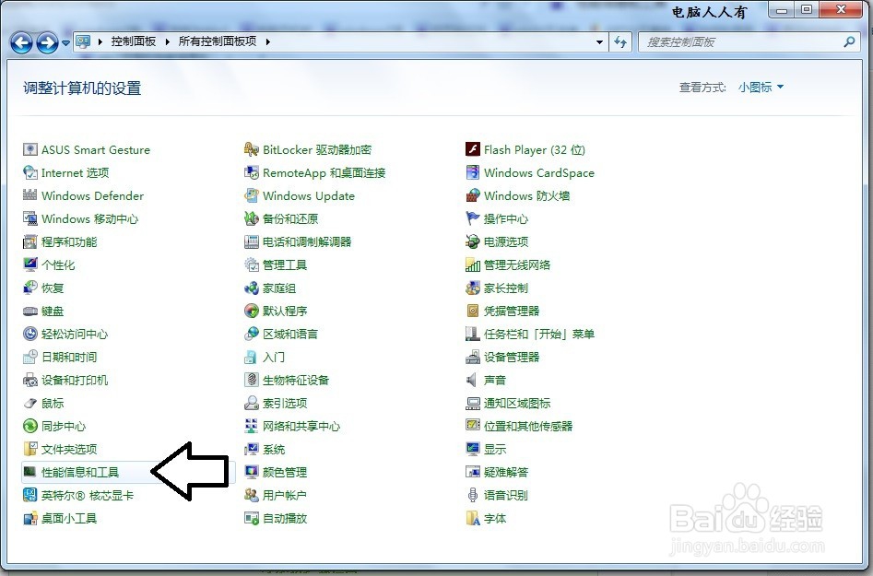The height and width of the screenshot is (576, 873).
Task: Expand the arrow after 所有控制面板项 breadcrumb
Action: point(268,41)
